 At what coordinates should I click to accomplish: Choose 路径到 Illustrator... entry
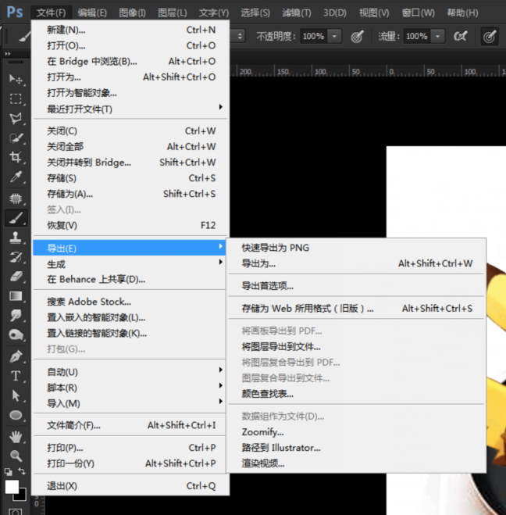[x=356, y=448]
